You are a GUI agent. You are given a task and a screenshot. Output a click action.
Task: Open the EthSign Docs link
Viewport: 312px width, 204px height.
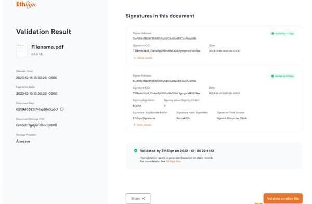click(x=173, y=161)
